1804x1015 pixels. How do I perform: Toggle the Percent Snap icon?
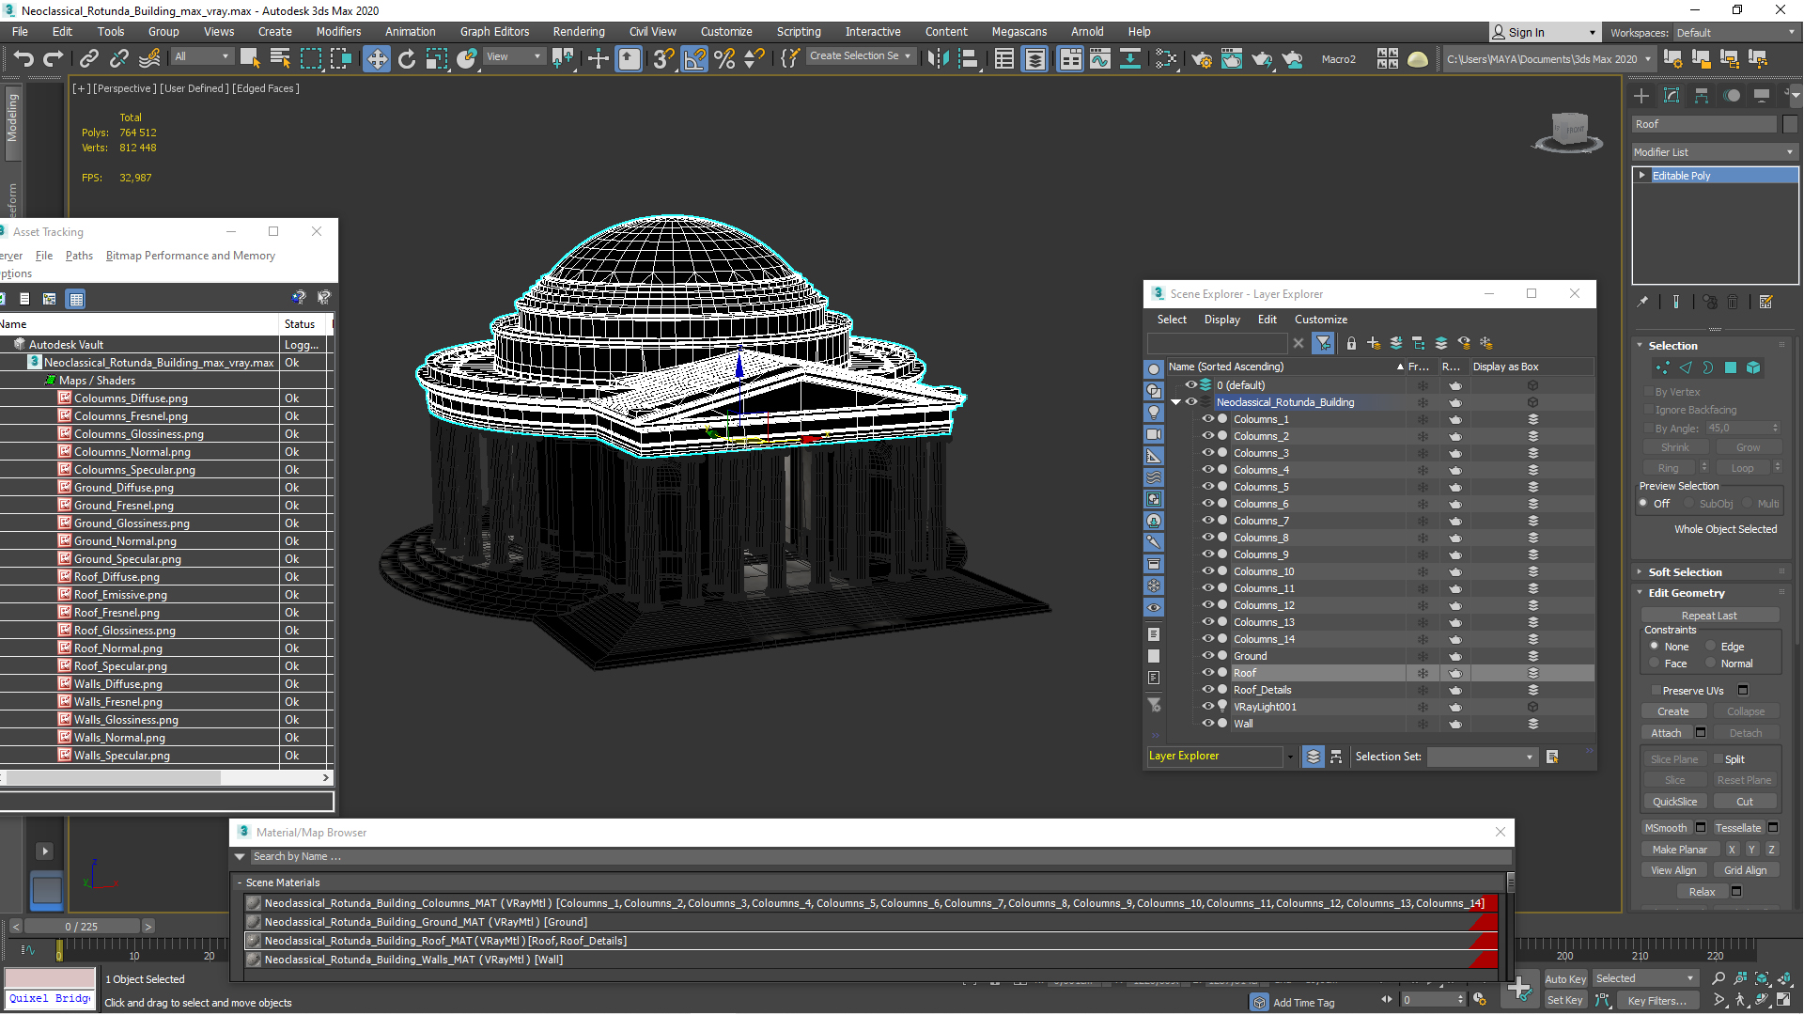tap(724, 59)
